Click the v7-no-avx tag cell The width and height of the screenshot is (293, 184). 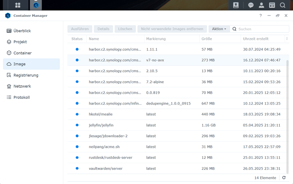pyautogui.click(x=155, y=60)
